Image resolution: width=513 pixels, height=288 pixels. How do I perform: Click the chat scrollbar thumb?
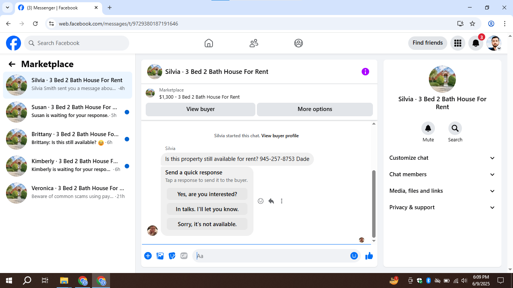click(x=374, y=204)
